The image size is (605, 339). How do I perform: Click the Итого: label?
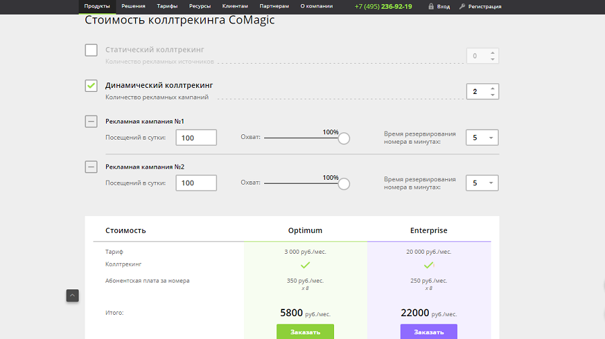tap(114, 312)
